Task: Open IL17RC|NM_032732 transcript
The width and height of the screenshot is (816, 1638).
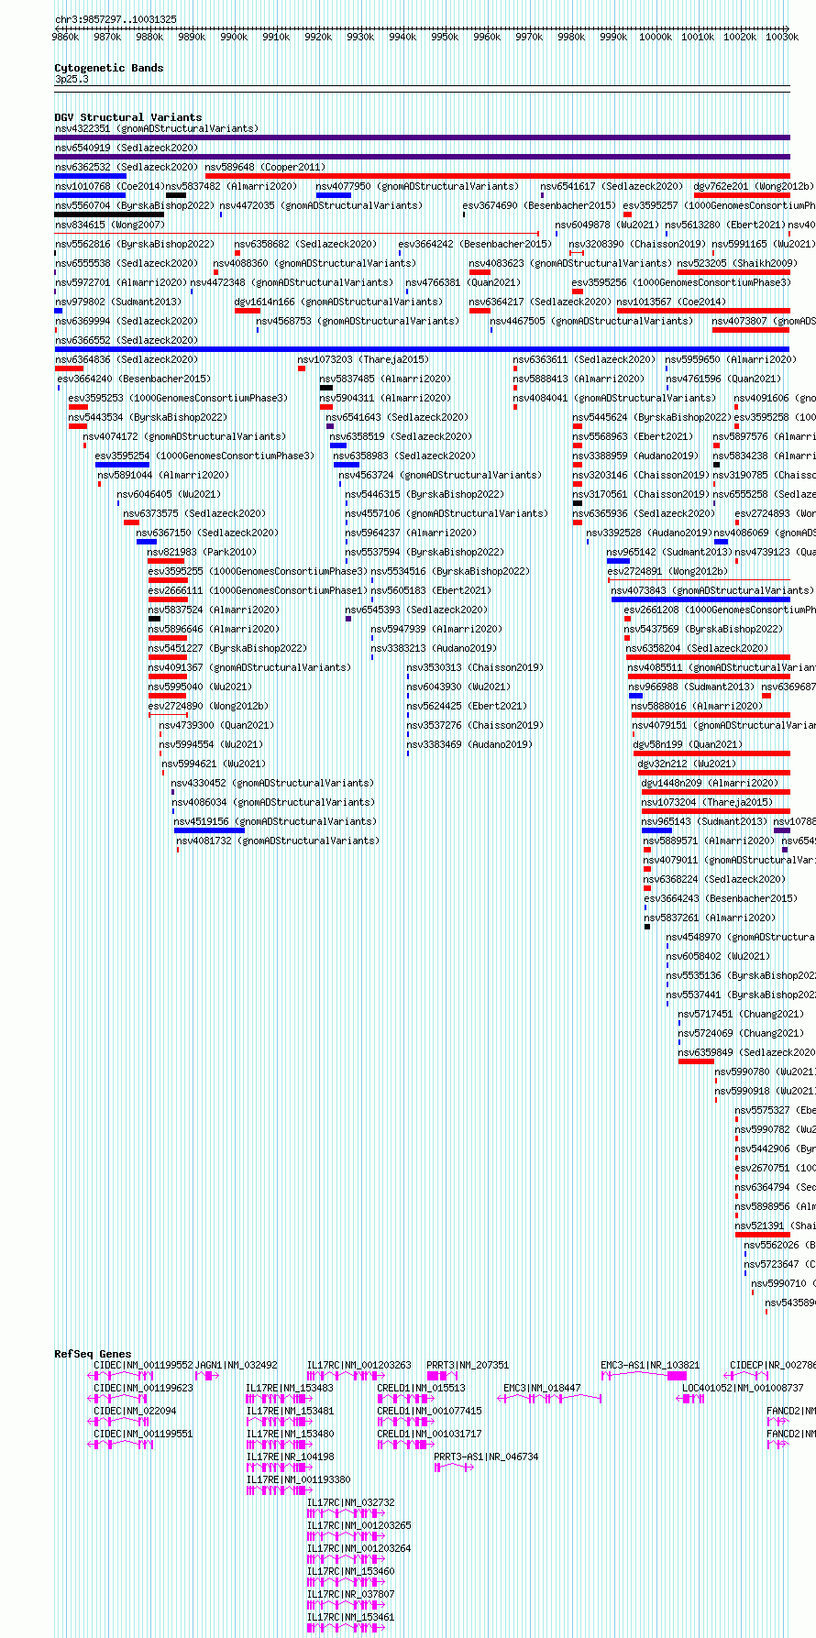Action: [350, 1502]
